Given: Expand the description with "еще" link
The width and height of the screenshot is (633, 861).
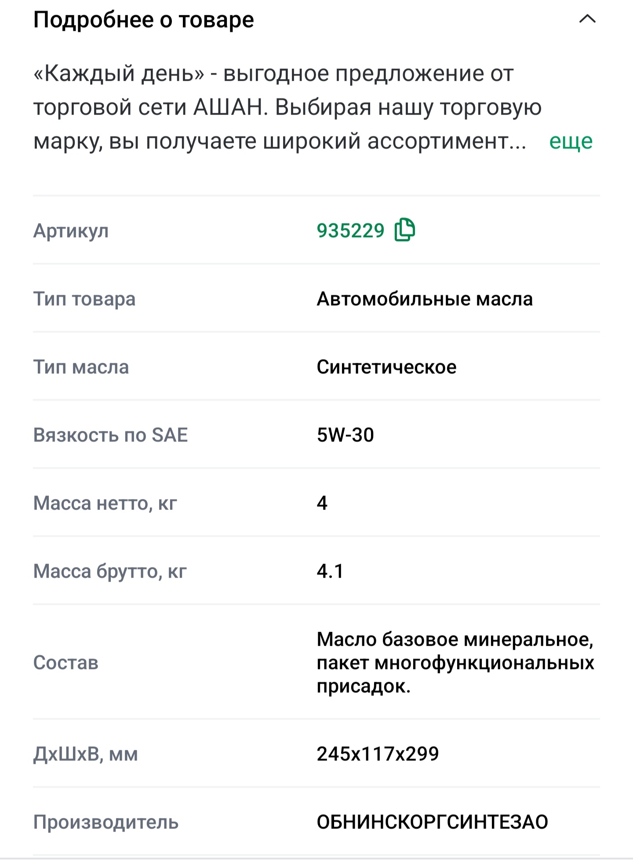Looking at the screenshot, I should (x=571, y=141).
